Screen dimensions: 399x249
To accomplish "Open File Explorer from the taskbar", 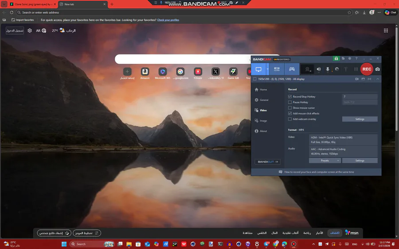I will click(129, 244).
